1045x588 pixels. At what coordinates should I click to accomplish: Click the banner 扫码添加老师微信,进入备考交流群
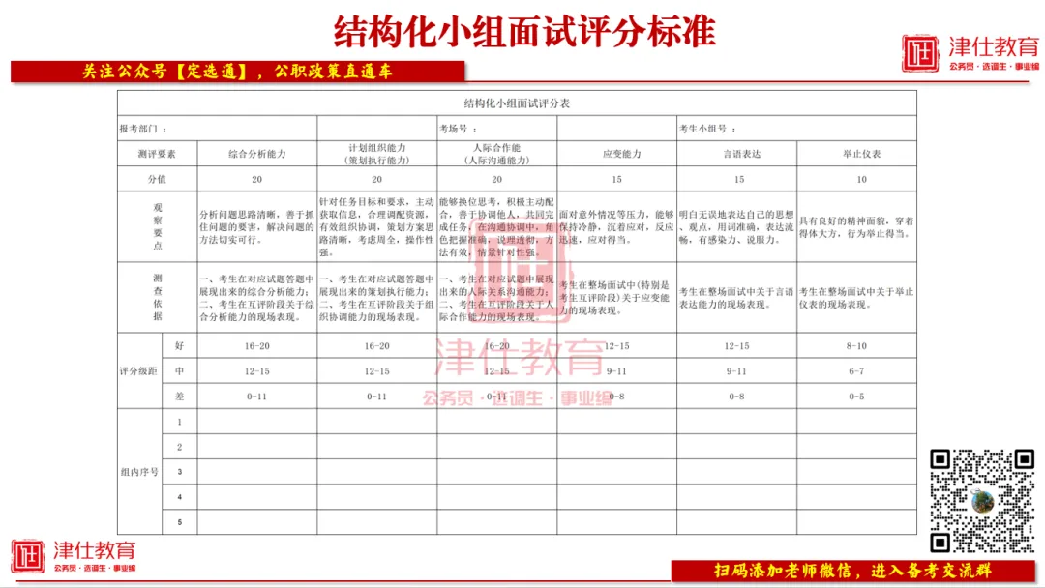pyautogui.click(x=853, y=571)
